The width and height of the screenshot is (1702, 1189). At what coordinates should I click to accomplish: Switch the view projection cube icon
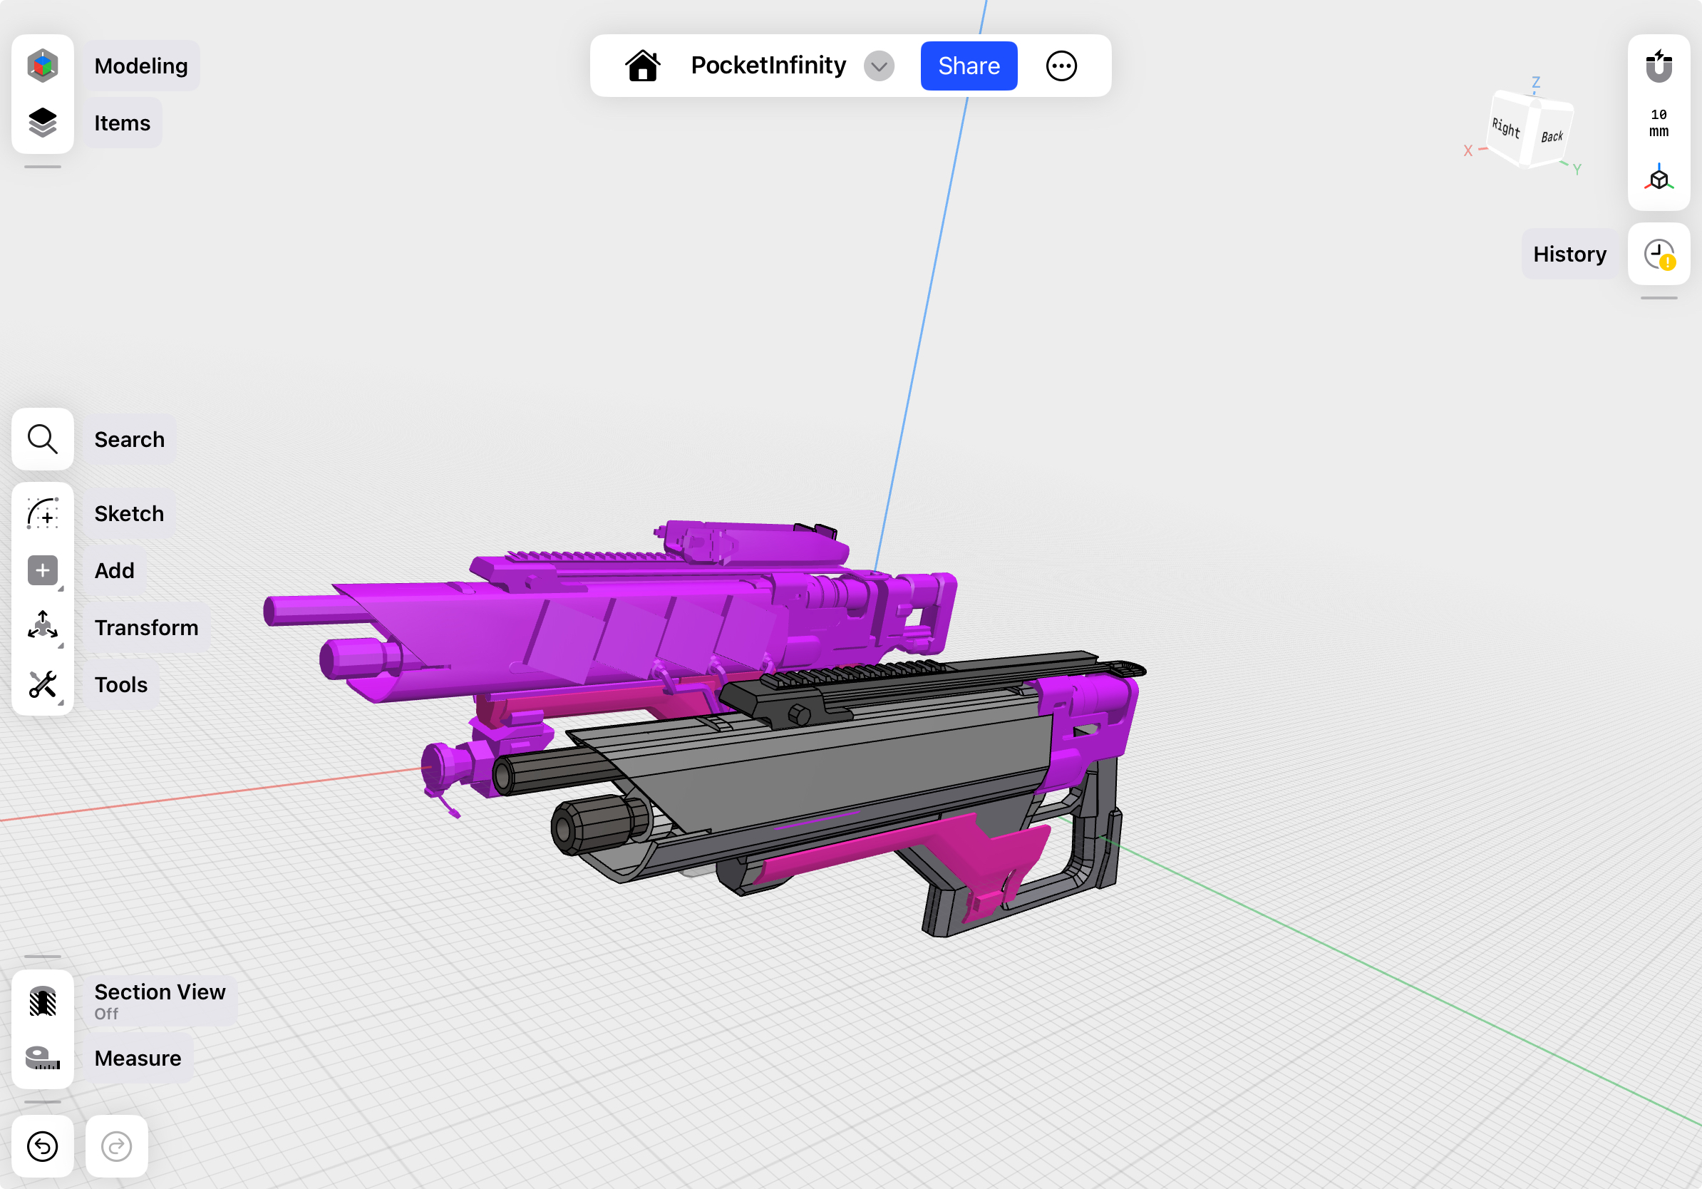coord(1659,178)
